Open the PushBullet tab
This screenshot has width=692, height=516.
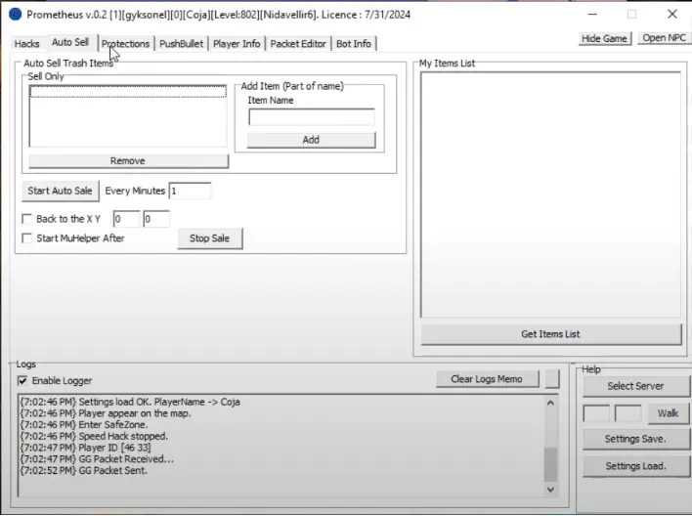(x=182, y=44)
